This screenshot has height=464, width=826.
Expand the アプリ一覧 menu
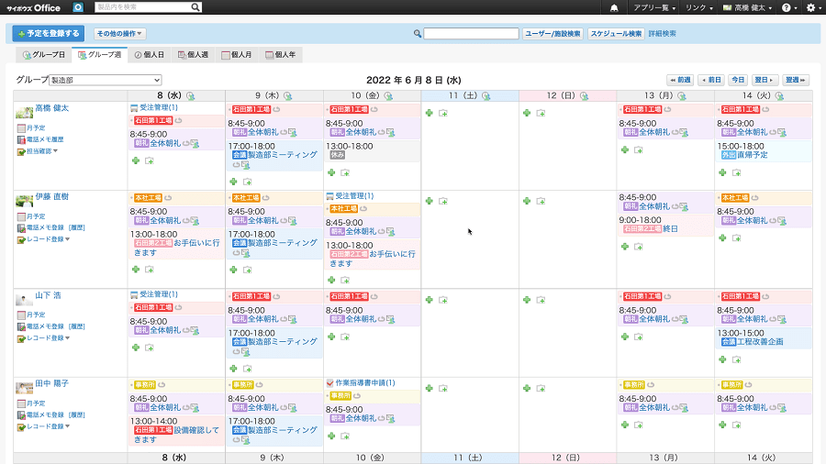[x=654, y=7]
